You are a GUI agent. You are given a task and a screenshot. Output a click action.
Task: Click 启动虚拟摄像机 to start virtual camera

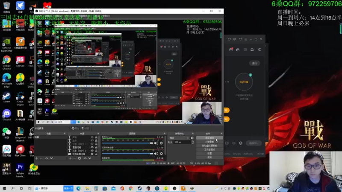209,145
